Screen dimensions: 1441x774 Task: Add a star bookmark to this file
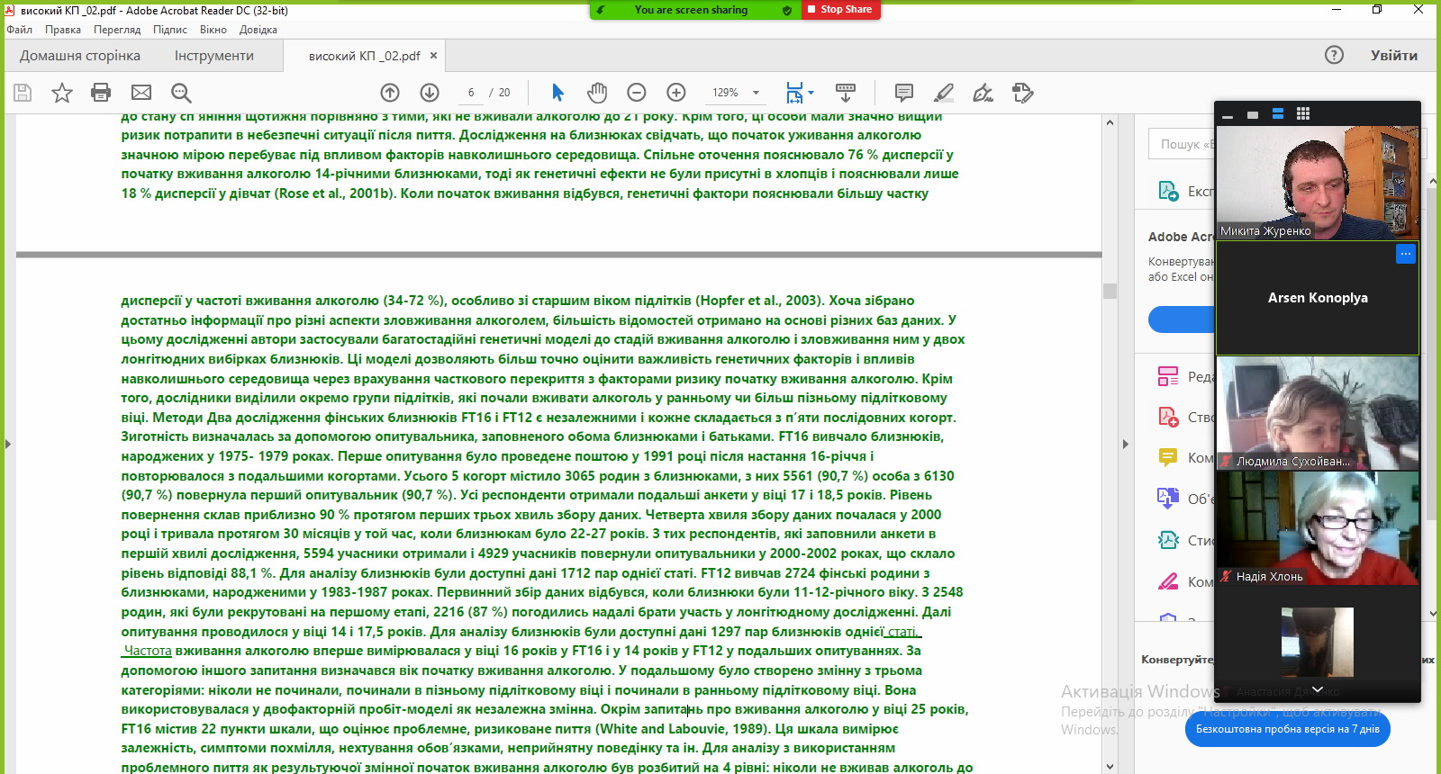click(61, 93)
